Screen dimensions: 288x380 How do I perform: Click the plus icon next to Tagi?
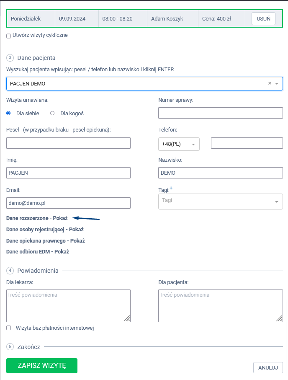[x=171, y=189]
